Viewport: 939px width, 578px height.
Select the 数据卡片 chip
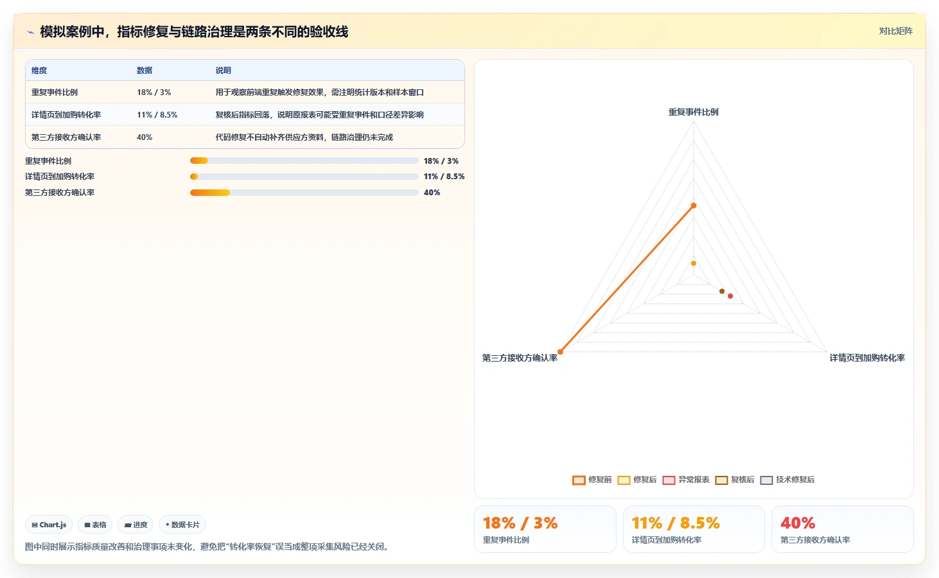coord(182,525)
